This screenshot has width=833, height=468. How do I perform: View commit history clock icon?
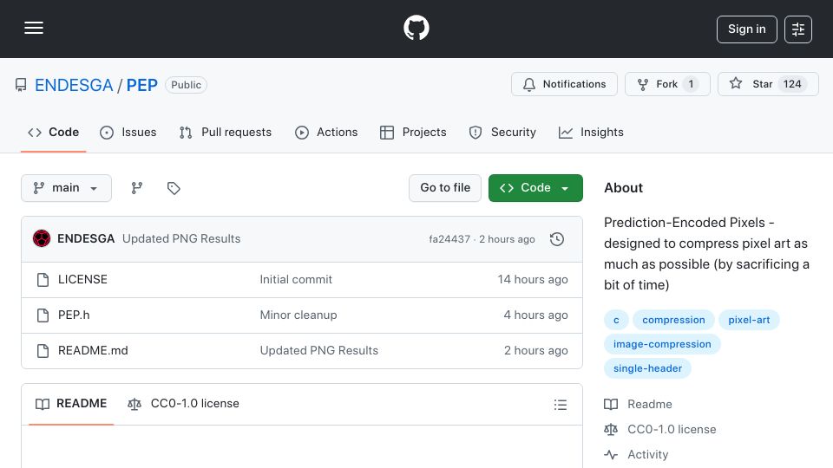click(x=557, y=239)
